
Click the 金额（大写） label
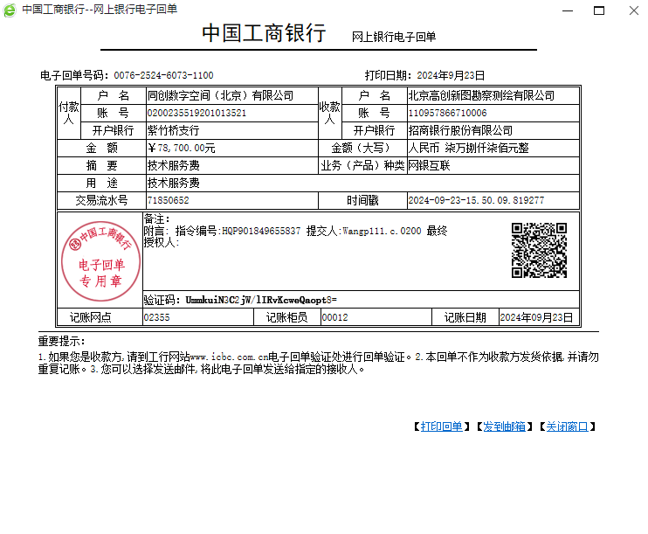click(x=361, y=148)
